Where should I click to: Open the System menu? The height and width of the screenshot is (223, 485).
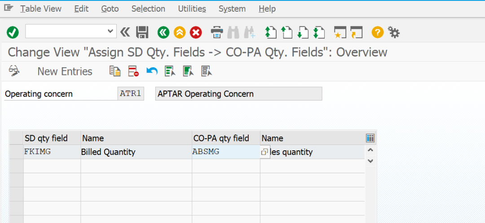[x=232, y=9]
